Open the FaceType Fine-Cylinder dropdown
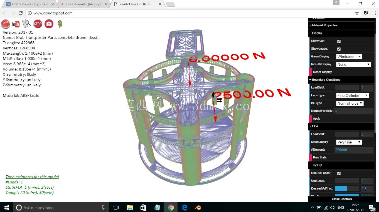This screenshot has height=212, width=379. 353,95
